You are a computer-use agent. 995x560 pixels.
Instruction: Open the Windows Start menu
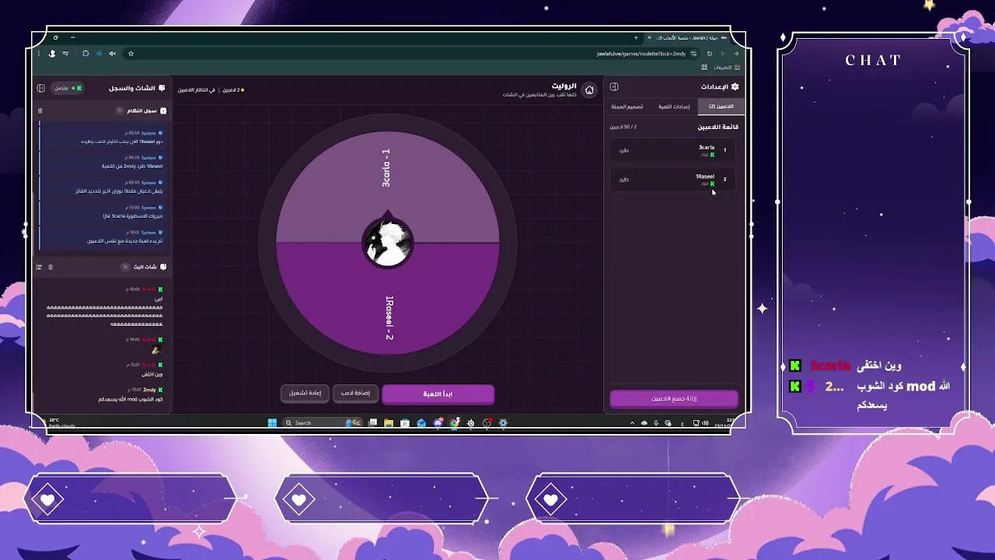(x=272, y=423)
